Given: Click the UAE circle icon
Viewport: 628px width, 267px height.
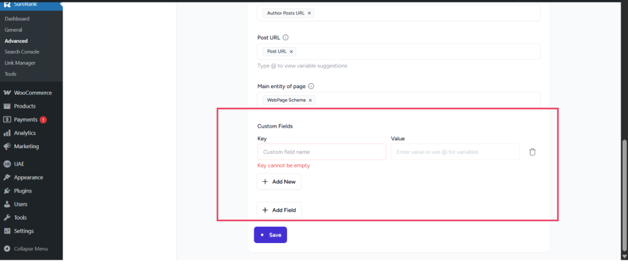Looking at the screenshot, I should pos(7,164).
